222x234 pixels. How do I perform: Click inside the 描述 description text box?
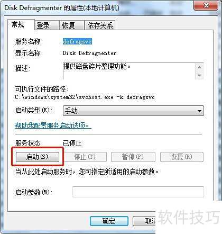click(129, 71)
